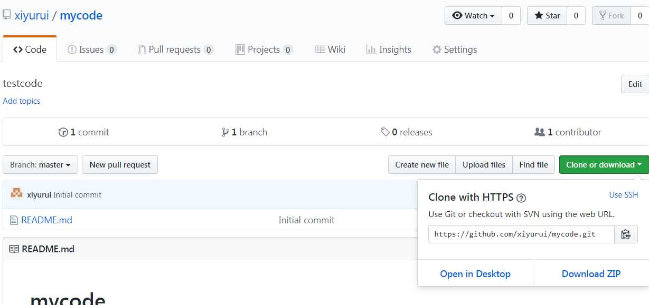View the 1 commit history link

click(x=83, y=132)
